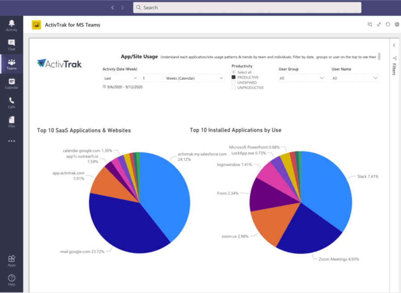Open tab conversation icon at top right
This screenshot has height=293, width=401.
click(370, 24)
